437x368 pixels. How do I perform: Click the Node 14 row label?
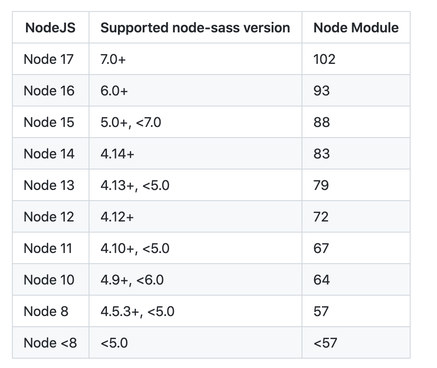[x=49, y=154]
